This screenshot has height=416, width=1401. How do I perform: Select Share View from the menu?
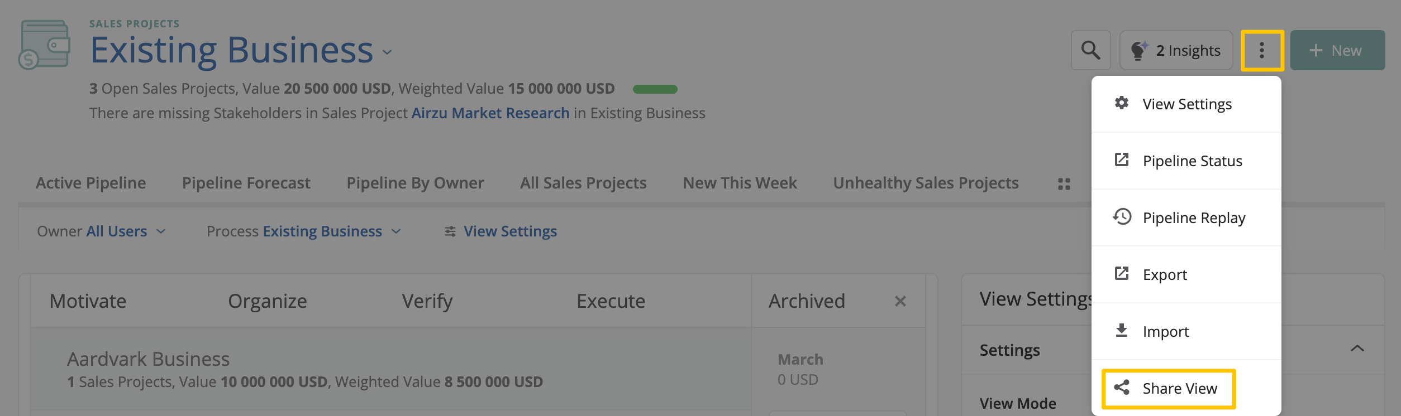(1169, 388)
